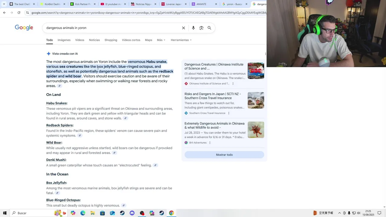The height and width of the screenshot is (217, 386).
Task: Click the Redback Spiders heading link
Action: tap(60, 125)
